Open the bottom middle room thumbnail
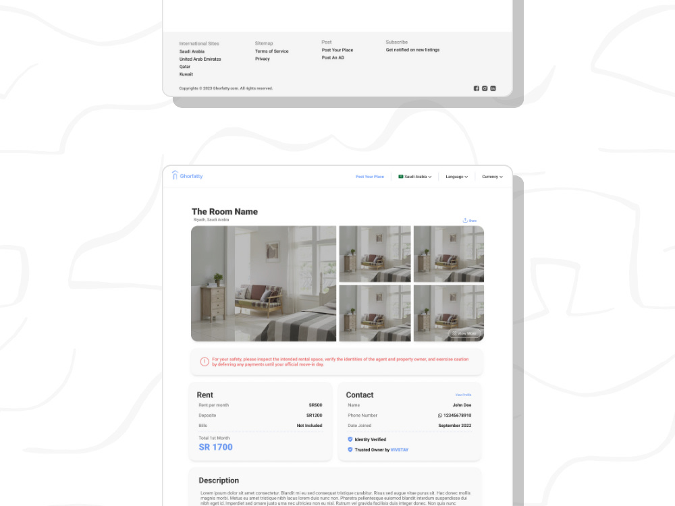The height and width of the screenshot is (506, 675). (375, 313)
